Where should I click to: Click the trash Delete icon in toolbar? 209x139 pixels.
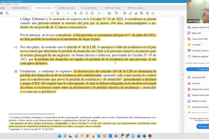pyautogui.click(x=147, y=13)
